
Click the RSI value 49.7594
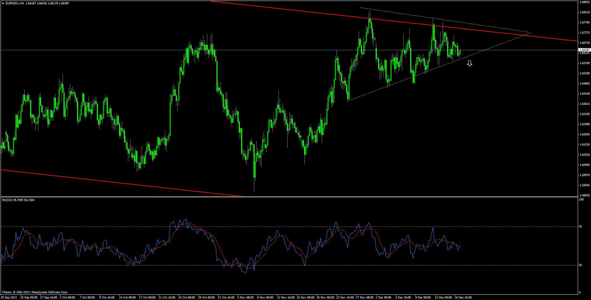18,200
